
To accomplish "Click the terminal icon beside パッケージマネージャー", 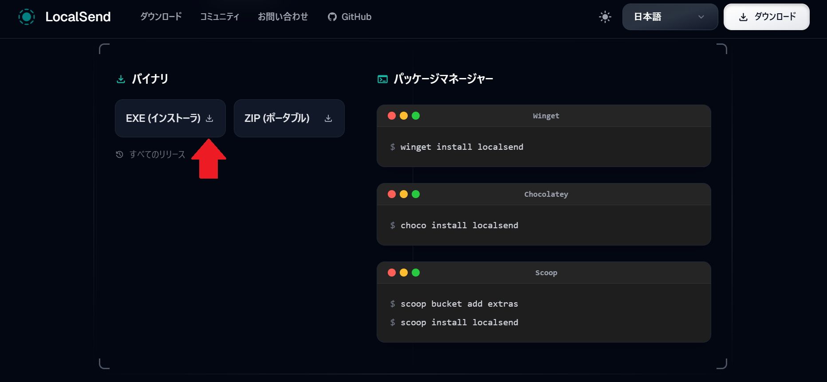I will [x=382, y=79].
